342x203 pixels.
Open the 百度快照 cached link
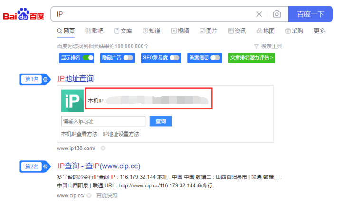click(107, 195)
